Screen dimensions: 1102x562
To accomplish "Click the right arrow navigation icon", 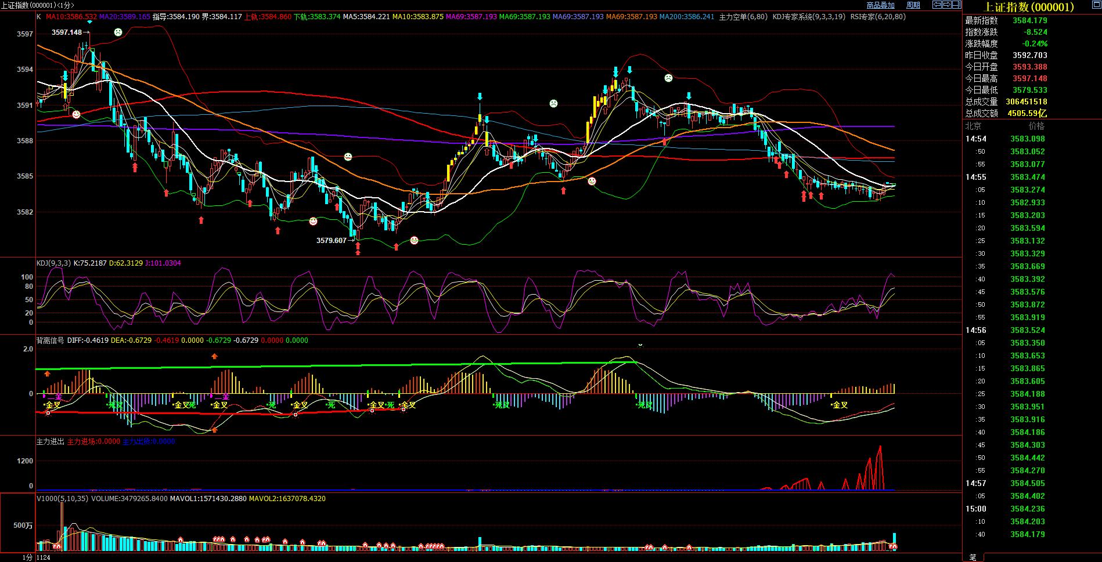I will (x=947, y=5).
